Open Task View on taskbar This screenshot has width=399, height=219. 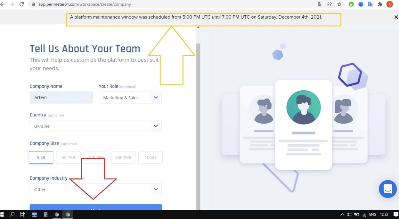[x=22, y=214]
